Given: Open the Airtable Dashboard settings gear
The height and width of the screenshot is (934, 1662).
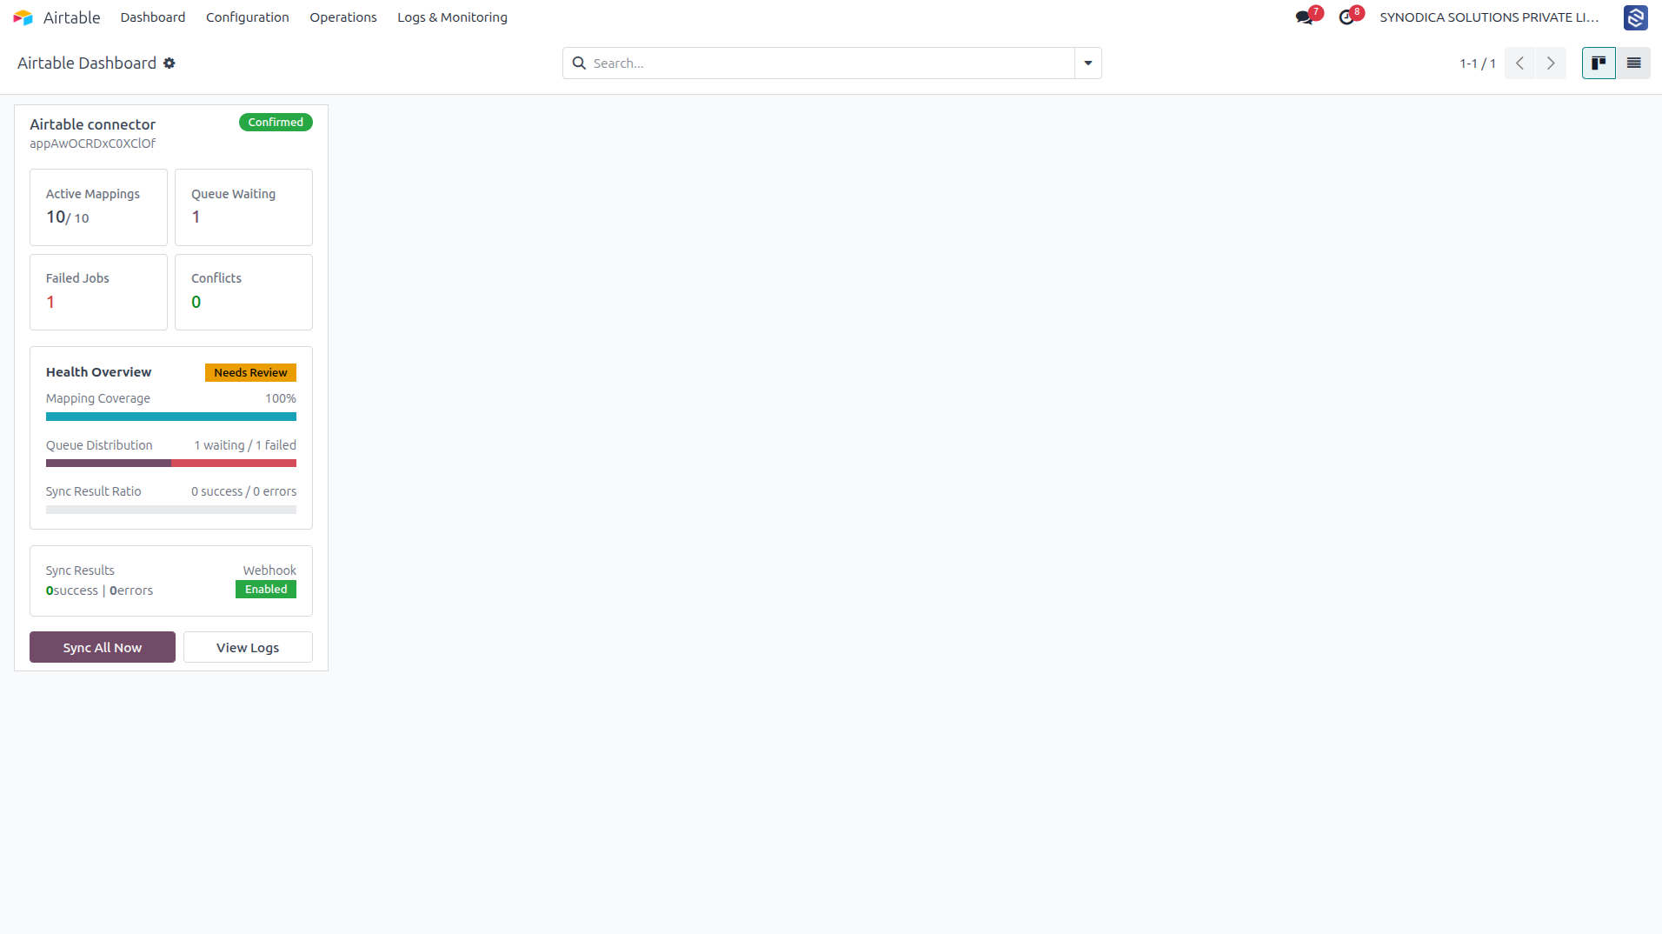Looking at the screenshot, I should pos(170,63).
